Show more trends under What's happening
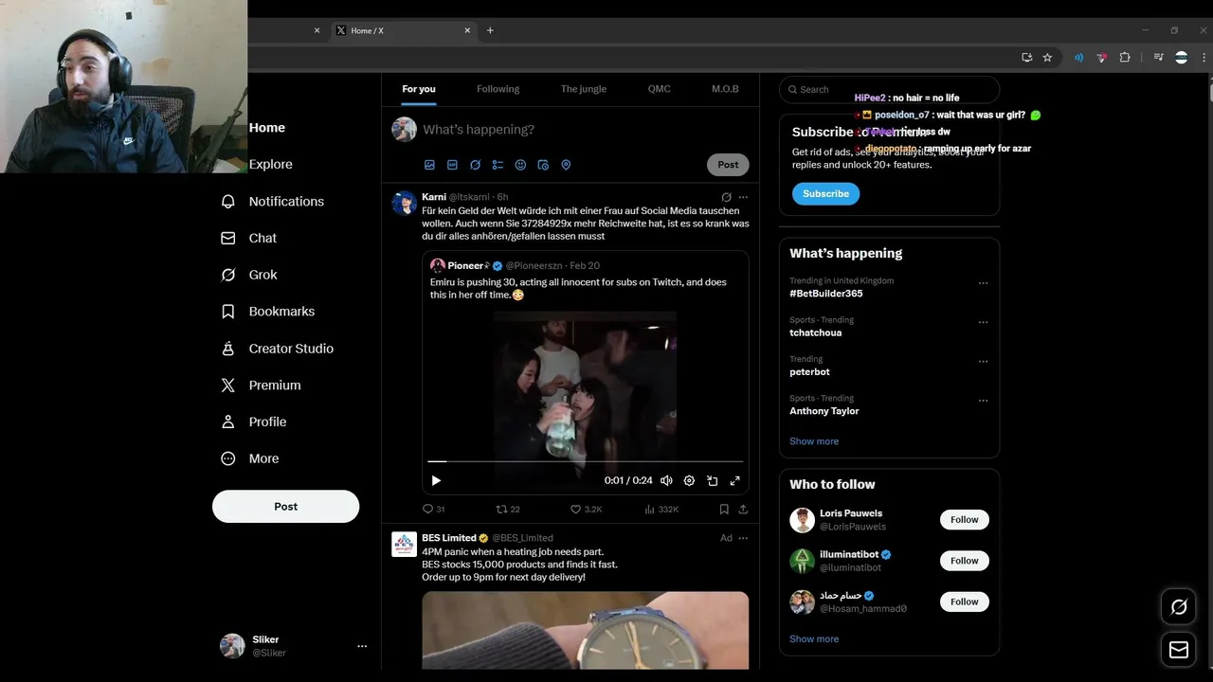 click(x=814, y=441)
